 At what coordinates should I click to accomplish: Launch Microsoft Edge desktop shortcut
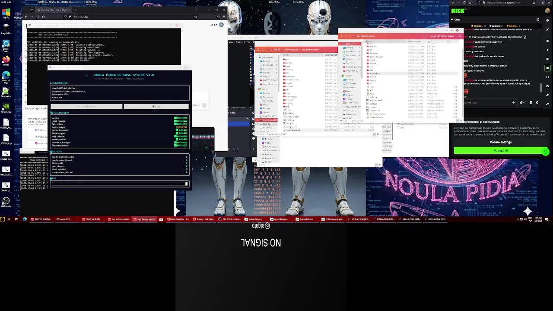[x=6, y=76]
